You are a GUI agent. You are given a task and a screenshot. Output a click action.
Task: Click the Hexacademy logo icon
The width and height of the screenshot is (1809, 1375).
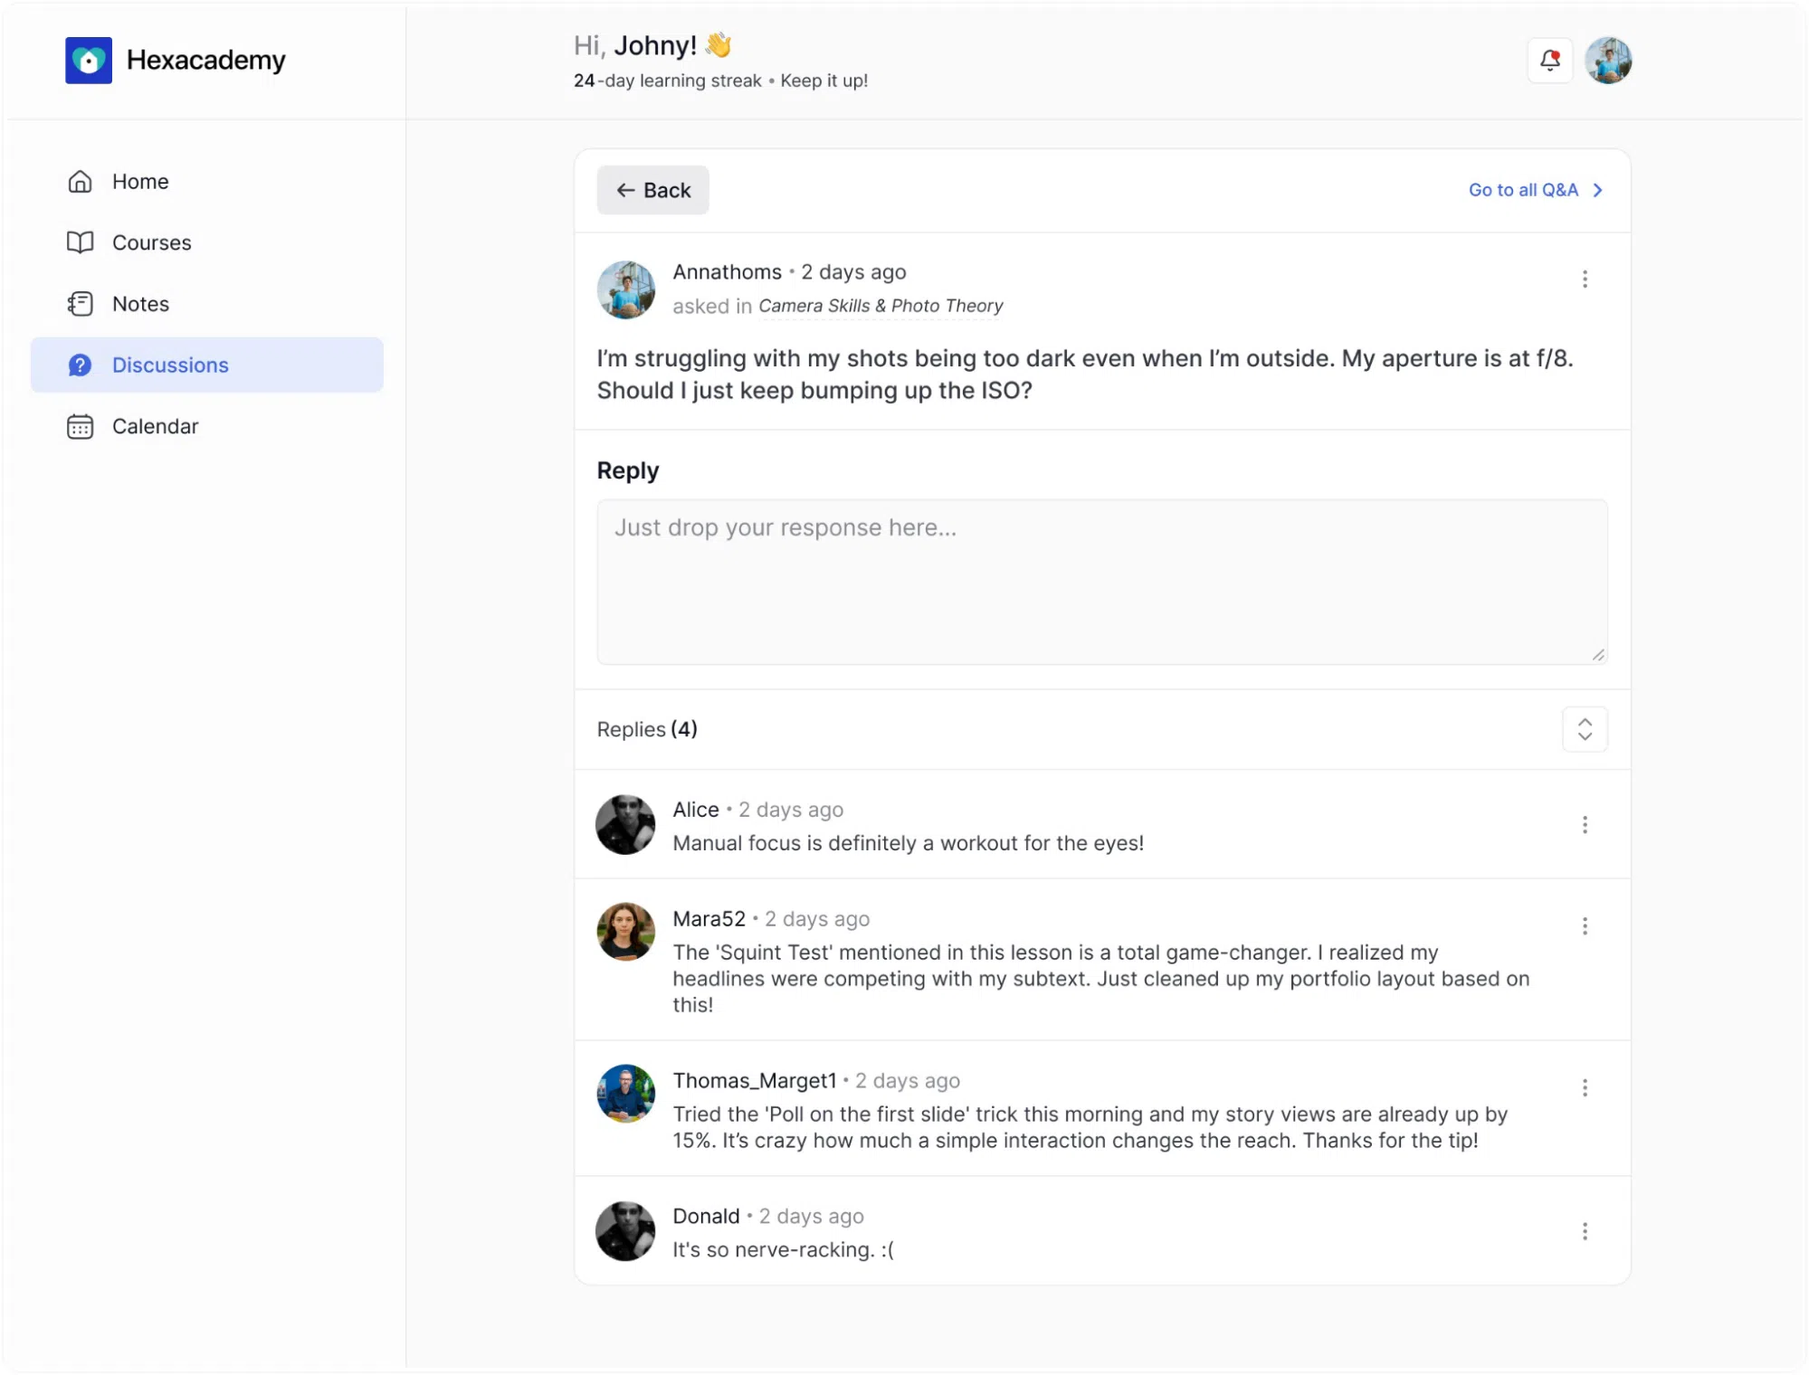click(x=89, y=60)
